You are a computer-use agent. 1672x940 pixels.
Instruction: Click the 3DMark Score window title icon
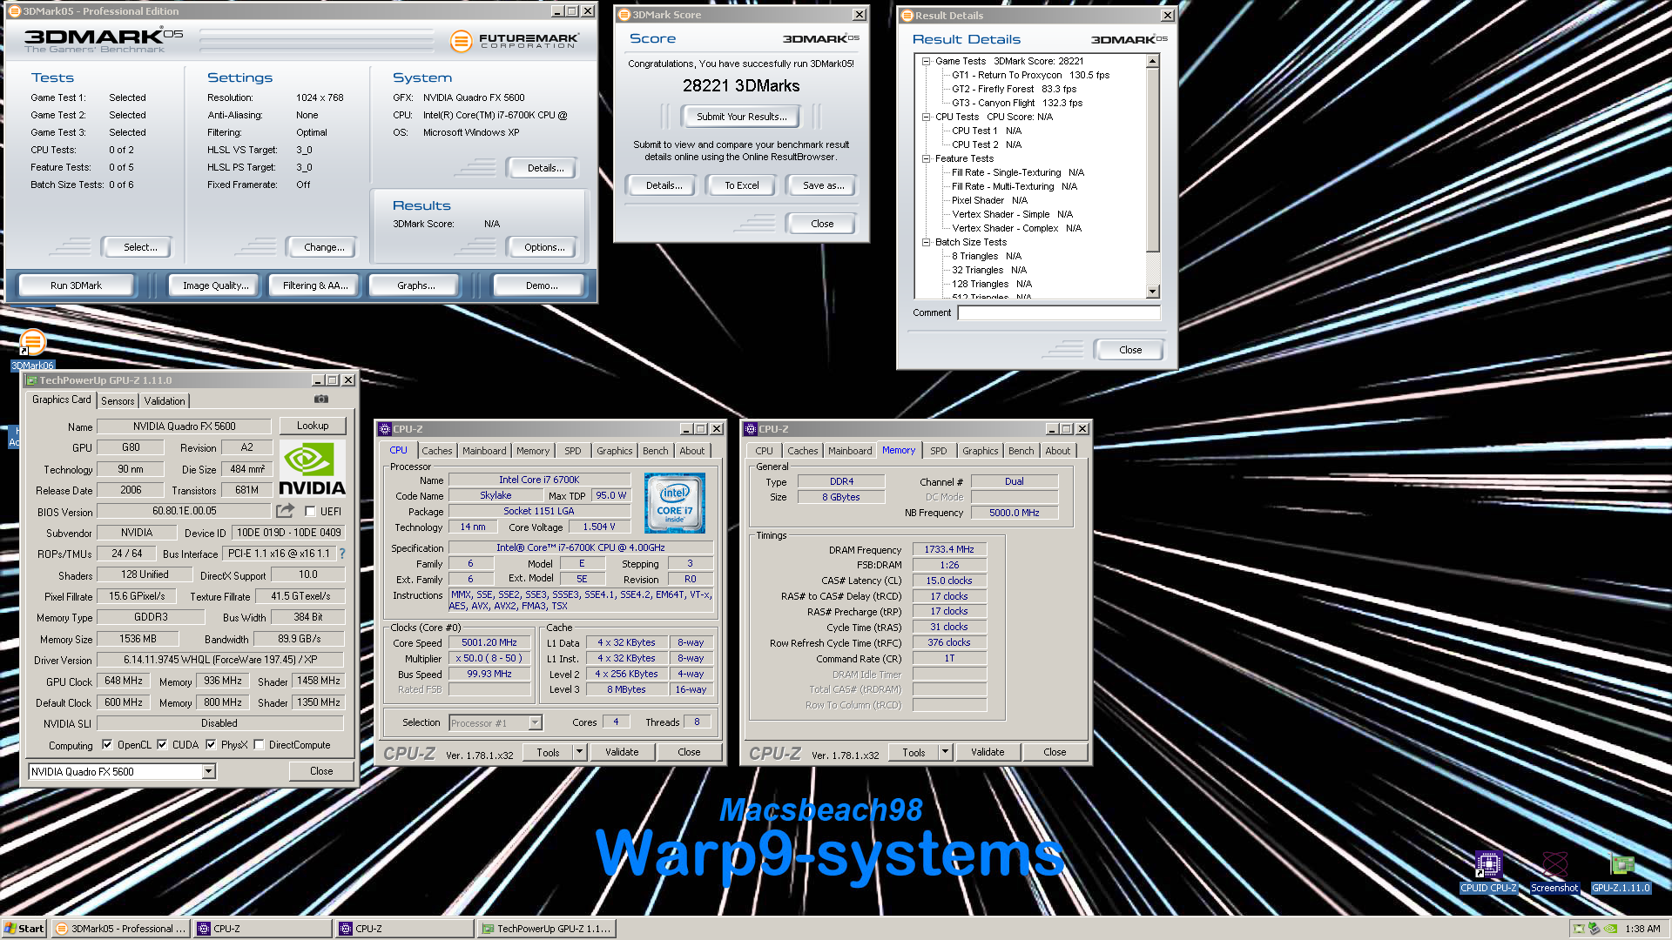(624, 15)
